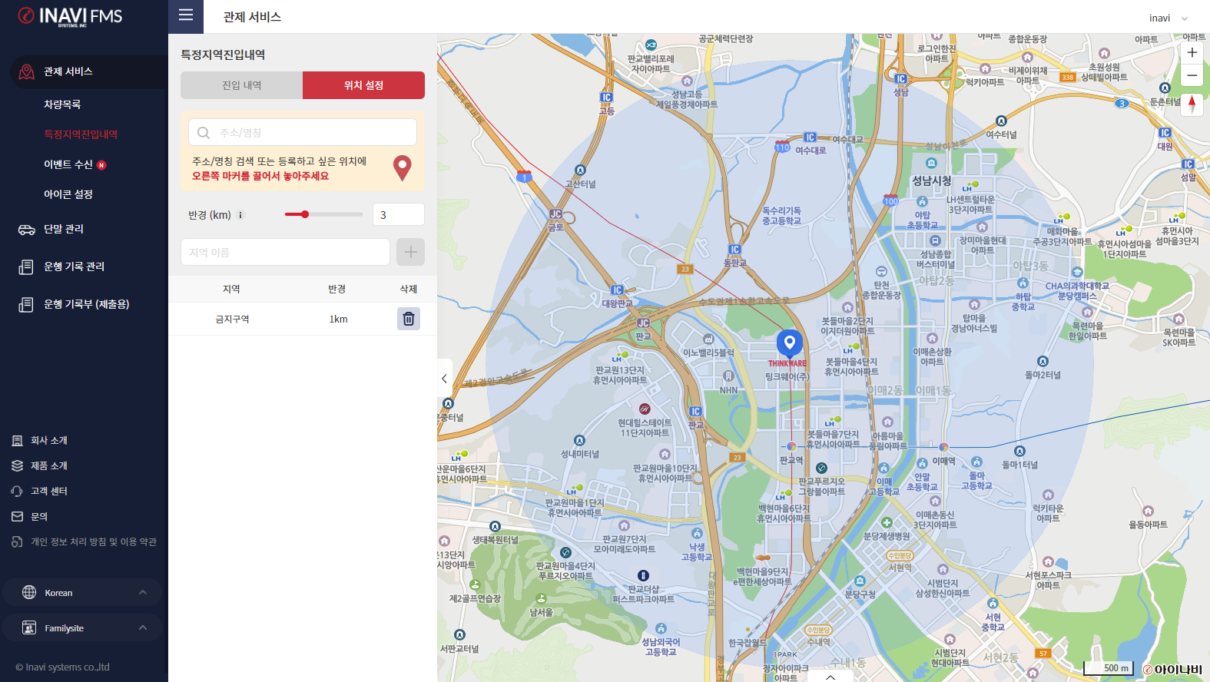Delete the 금지구역 zone with trash icon
Image resolution: width=1210 pixels, height=682 pixels.
(x=409, y=319)
